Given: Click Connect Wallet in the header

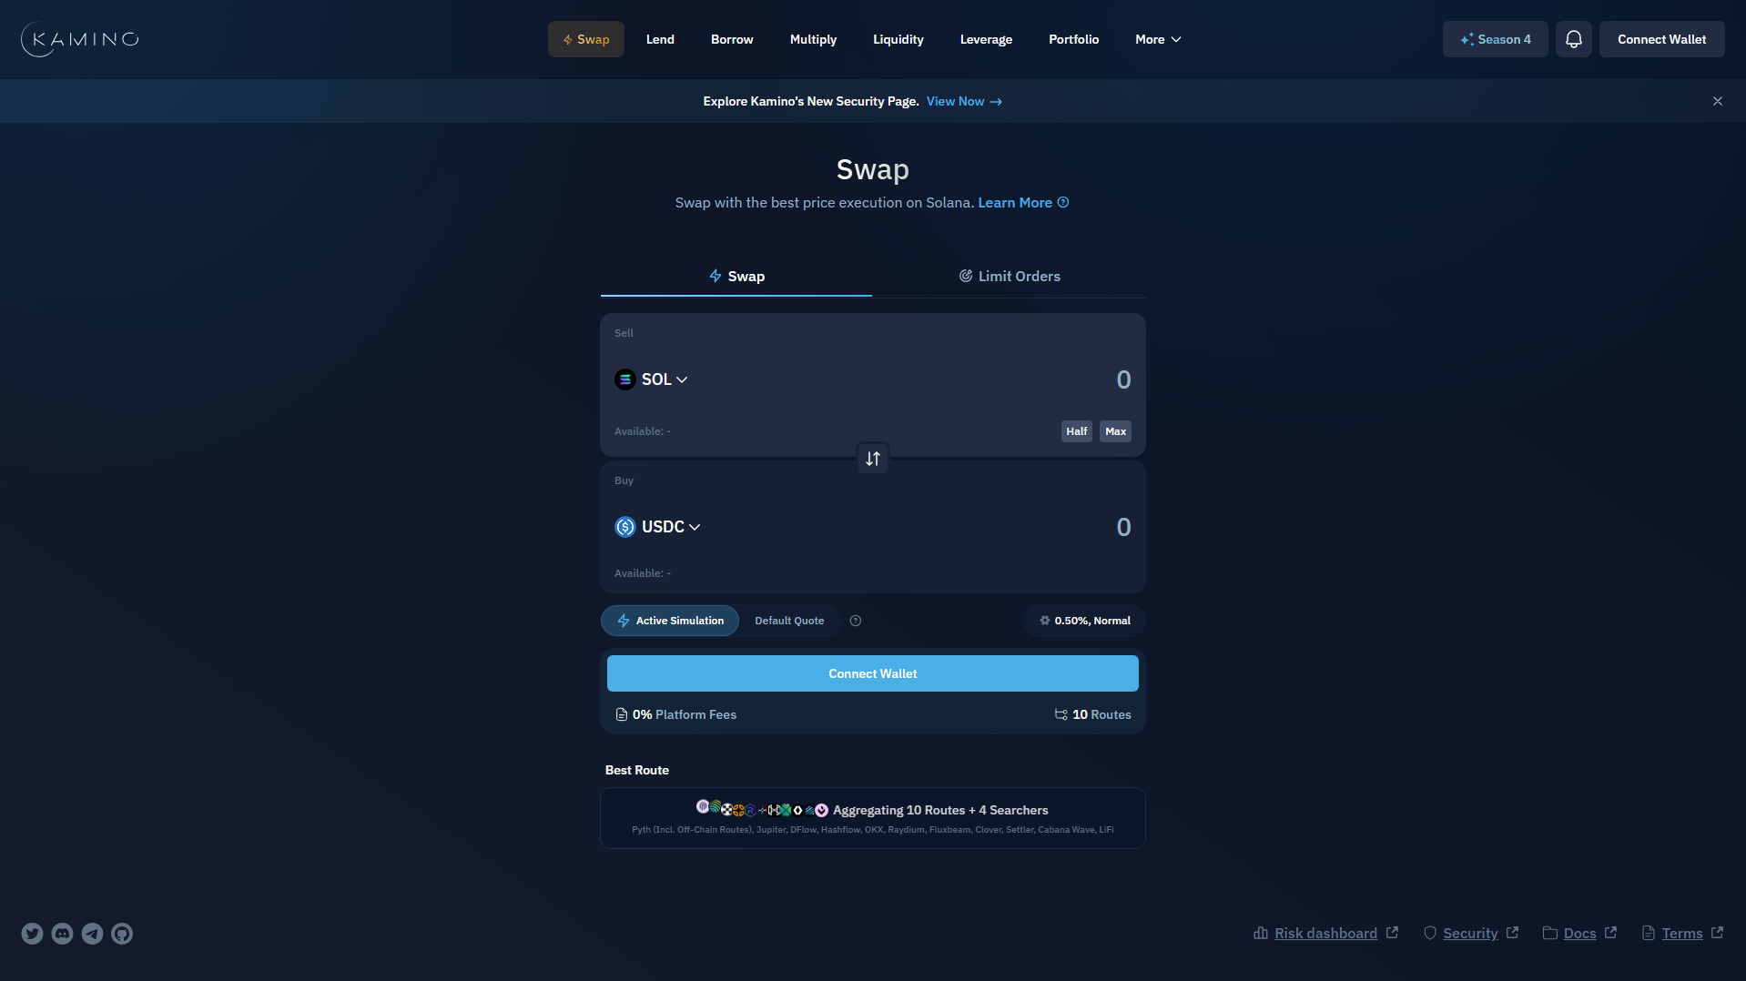Looking at the screenshot, I should tap(1661, 39).
